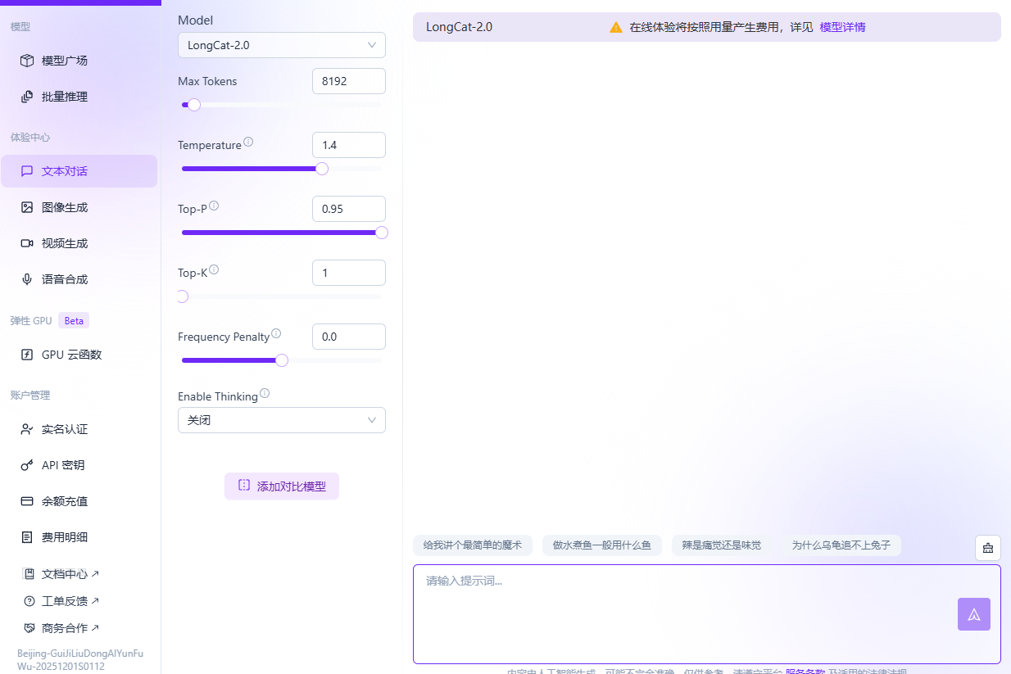Choose prompt 做水煮鱼一般用什么鱼
The image size is (1011, 674).
pyautogui.click(x=602, y=545)
